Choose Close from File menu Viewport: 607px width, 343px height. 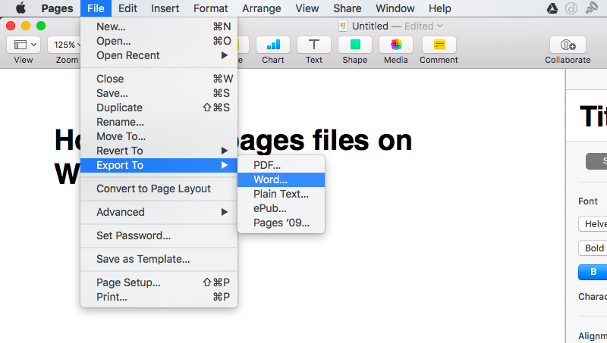159,79
